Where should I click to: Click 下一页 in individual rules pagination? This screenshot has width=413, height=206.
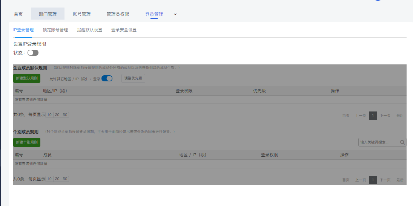click(385, 180)
